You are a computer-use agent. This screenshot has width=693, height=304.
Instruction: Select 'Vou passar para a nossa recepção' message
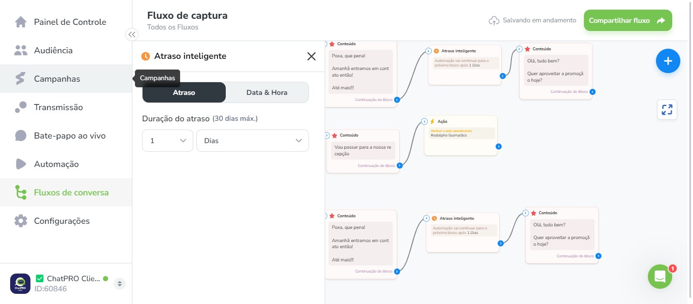(x=363, y=150)
